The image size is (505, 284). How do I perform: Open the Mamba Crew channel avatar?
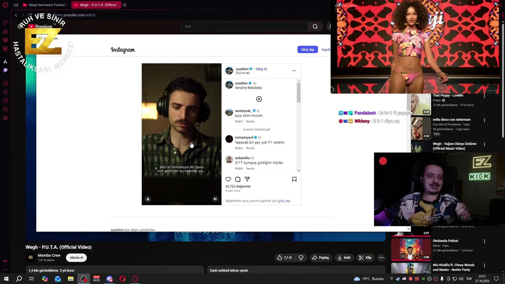pyautogui.click(x=30, y=258)
